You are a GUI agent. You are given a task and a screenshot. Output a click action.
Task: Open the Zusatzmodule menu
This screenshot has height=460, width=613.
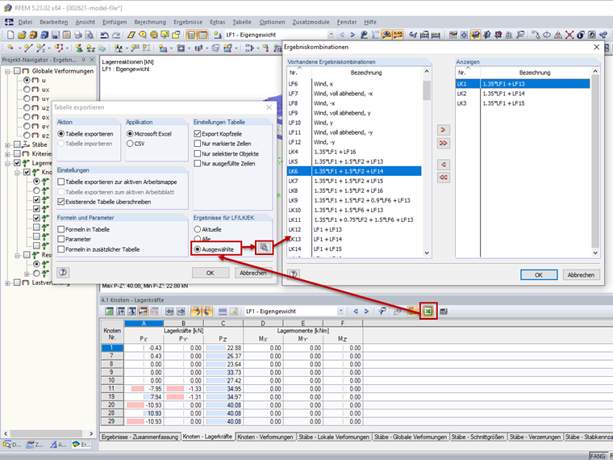tap(311, 22)
